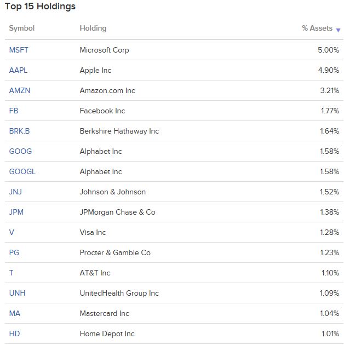Open the JPM ticker link

click(x=16, y=212)
